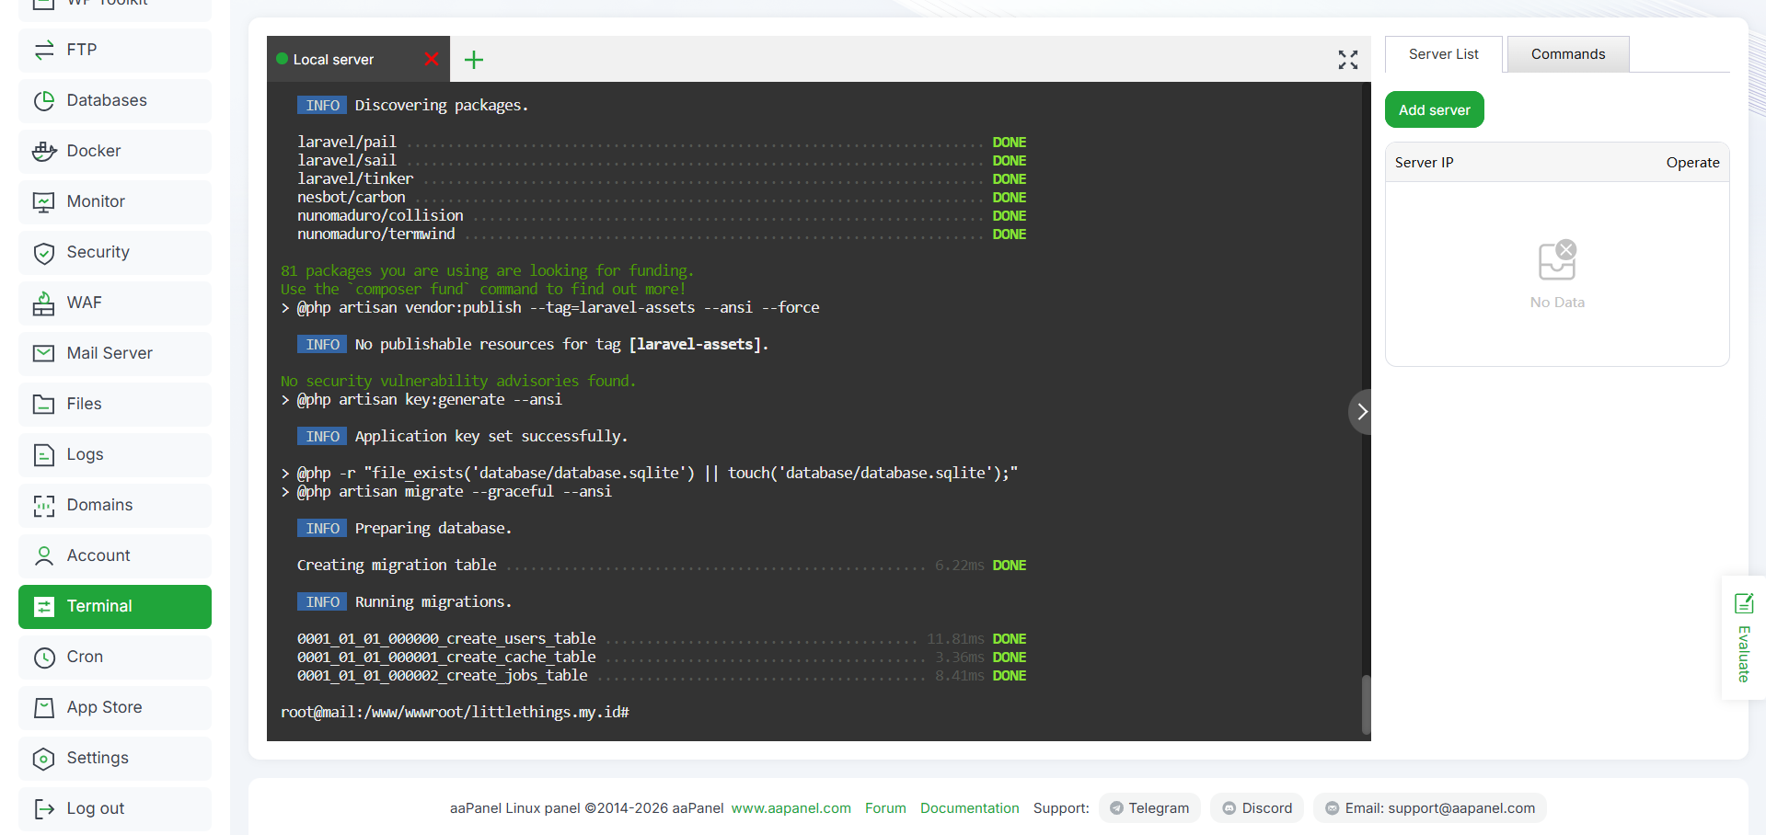Click the Docker whale icon

pos(43,151)
